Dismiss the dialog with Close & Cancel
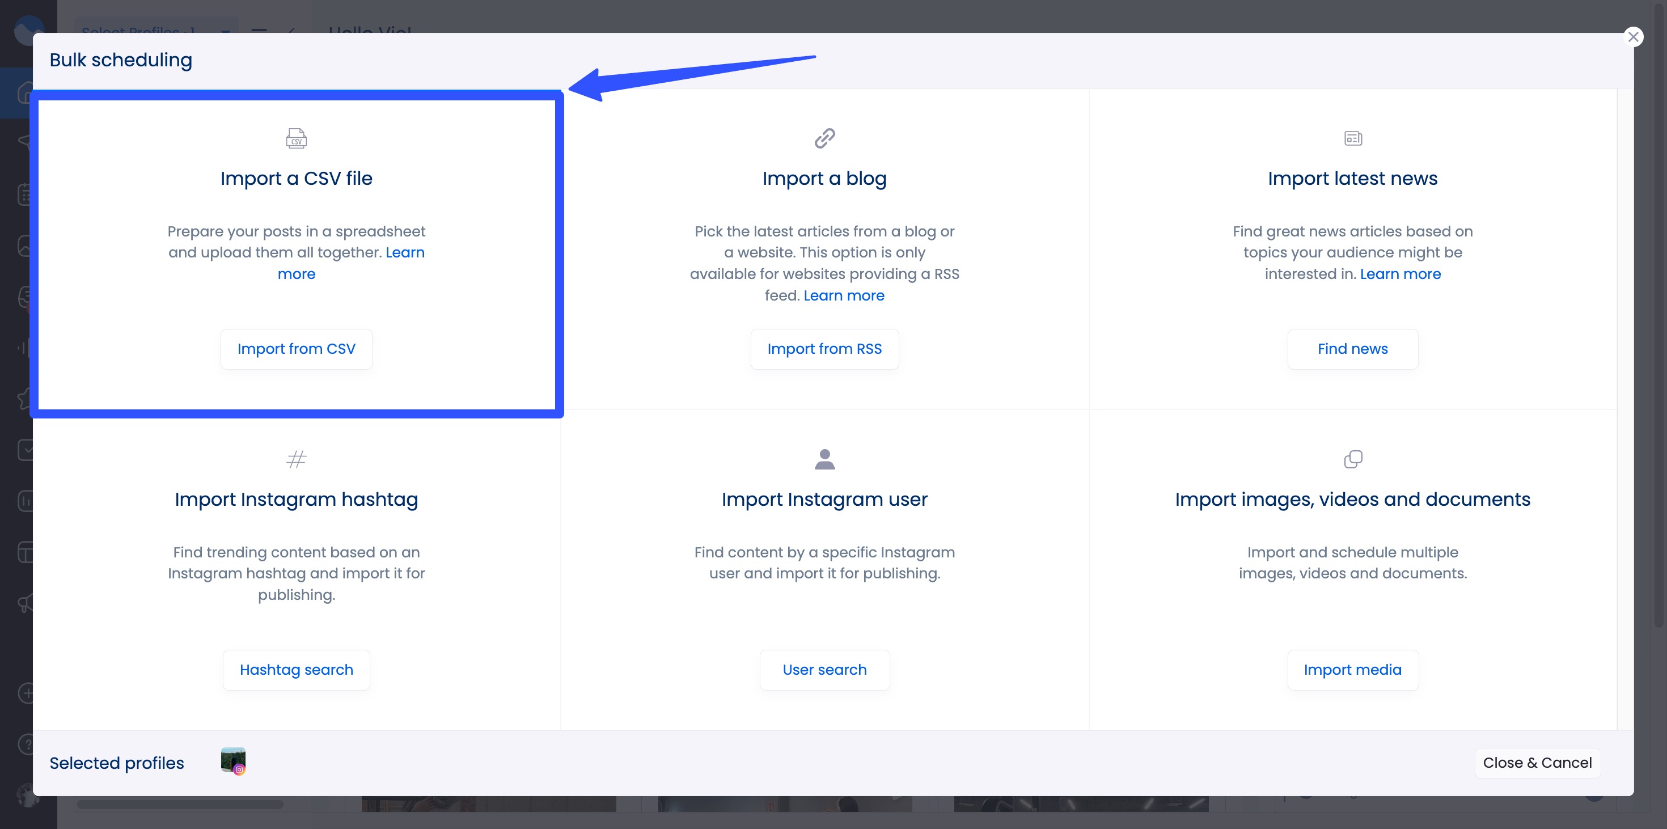 (x=1538, y=762)
